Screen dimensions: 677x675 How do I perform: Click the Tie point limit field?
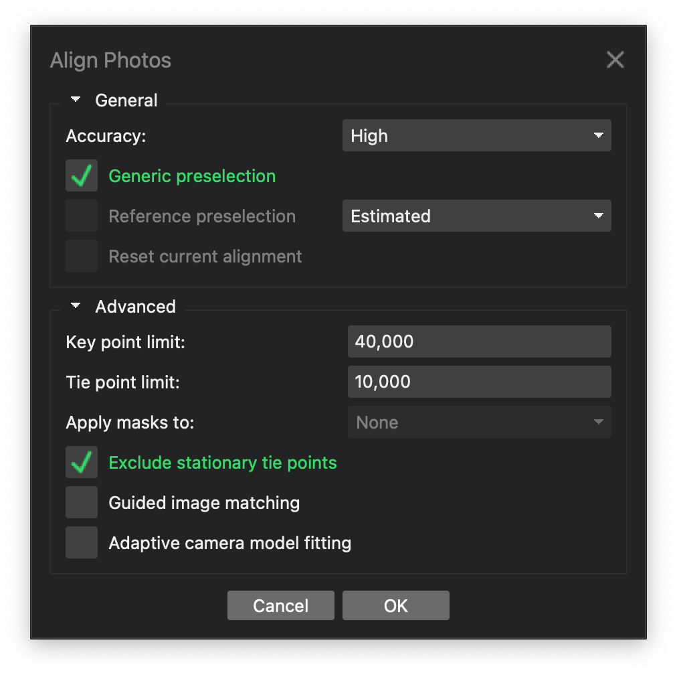[x=479, y=382]
